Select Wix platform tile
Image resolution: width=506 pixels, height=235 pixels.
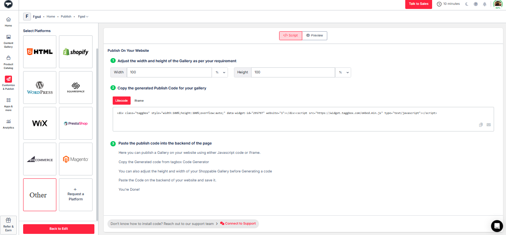[x=40, y=123]
